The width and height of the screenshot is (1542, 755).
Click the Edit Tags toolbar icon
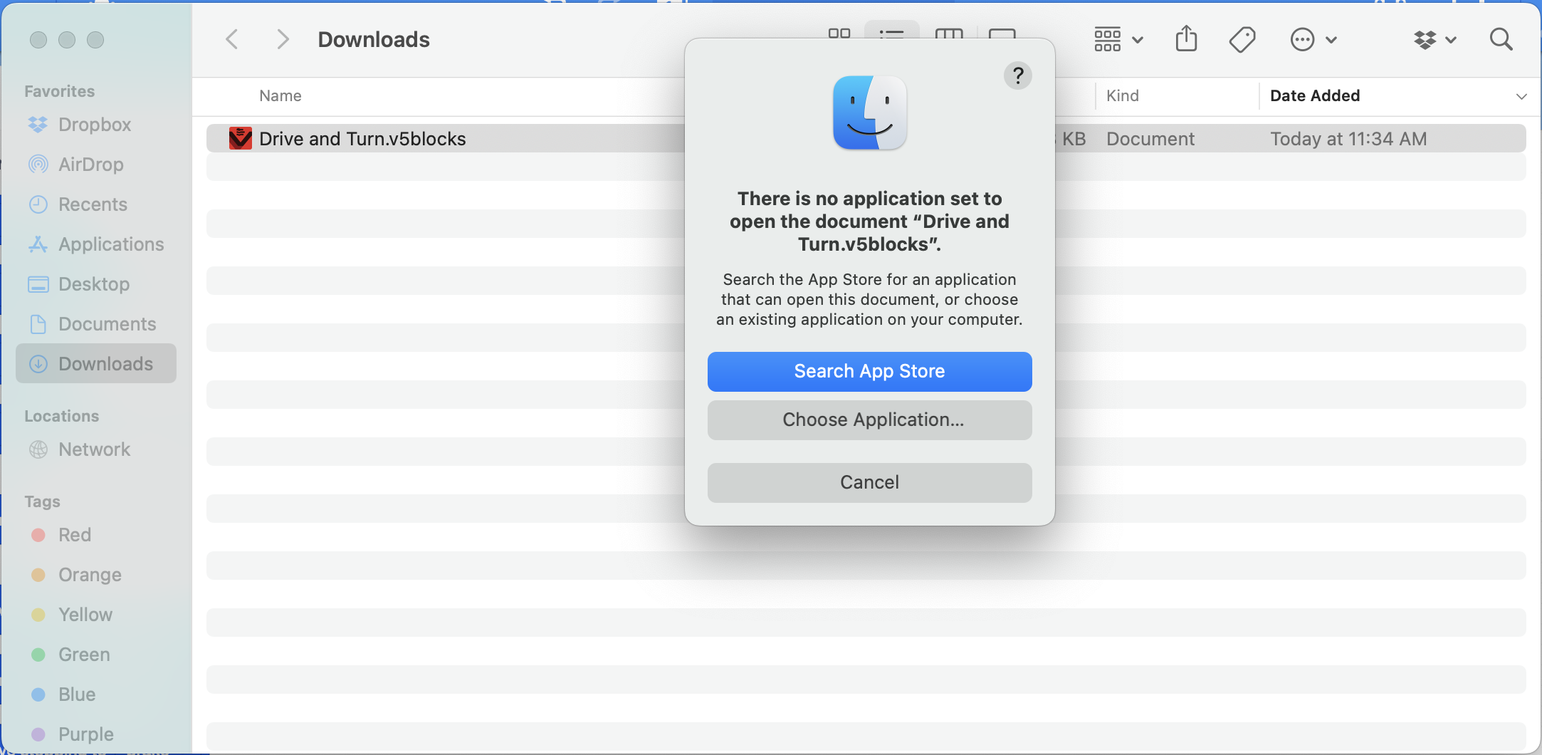1242,39
